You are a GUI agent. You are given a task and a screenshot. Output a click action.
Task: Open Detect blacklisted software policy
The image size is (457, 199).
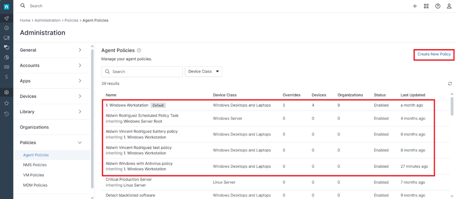point(131,195)
